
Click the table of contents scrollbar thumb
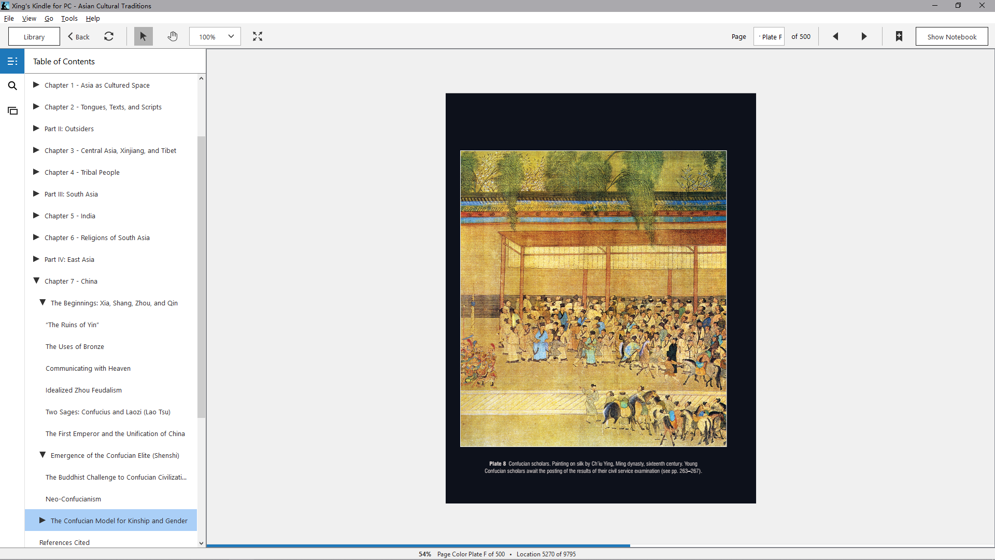coord(201,277)
